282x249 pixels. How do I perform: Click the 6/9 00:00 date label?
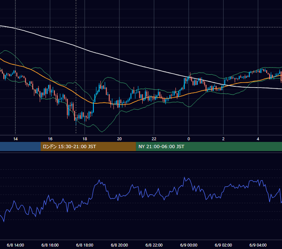[x=189, y=245]
